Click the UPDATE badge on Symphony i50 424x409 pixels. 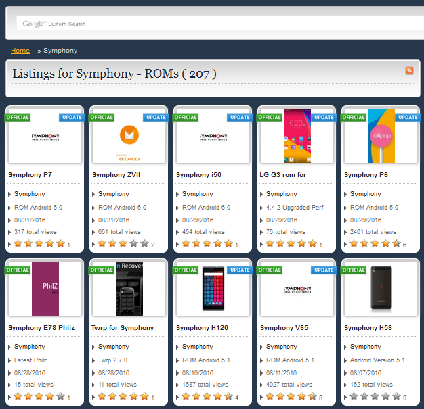[240, 117]
